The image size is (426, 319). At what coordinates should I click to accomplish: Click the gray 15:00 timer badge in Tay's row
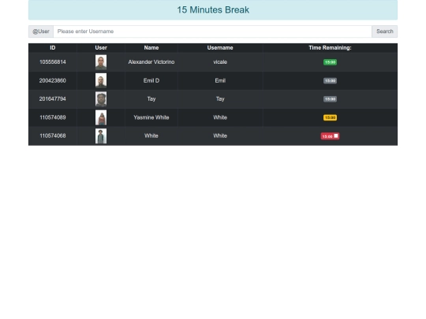[330, 99]
